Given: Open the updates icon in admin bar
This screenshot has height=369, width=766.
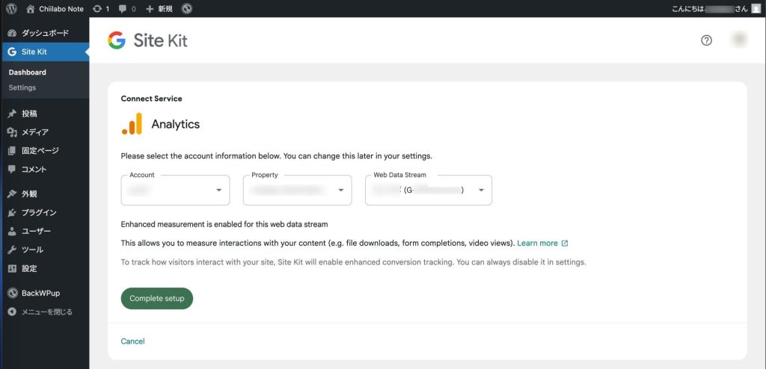Looking at the screenshot, I should [x=100, y=9].
